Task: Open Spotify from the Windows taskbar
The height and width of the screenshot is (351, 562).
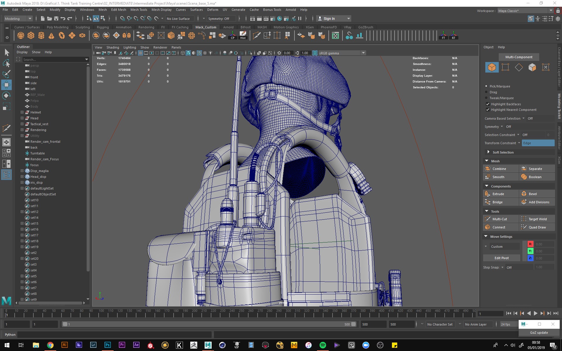Action: tap(323, 345)
